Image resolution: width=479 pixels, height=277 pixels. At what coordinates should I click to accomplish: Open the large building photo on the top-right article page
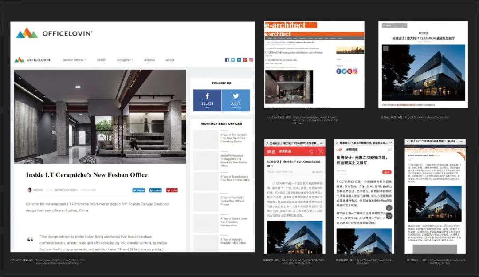(424, 73)
